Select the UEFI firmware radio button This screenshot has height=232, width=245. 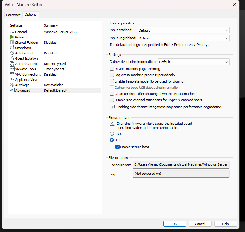tap(112, 140)
